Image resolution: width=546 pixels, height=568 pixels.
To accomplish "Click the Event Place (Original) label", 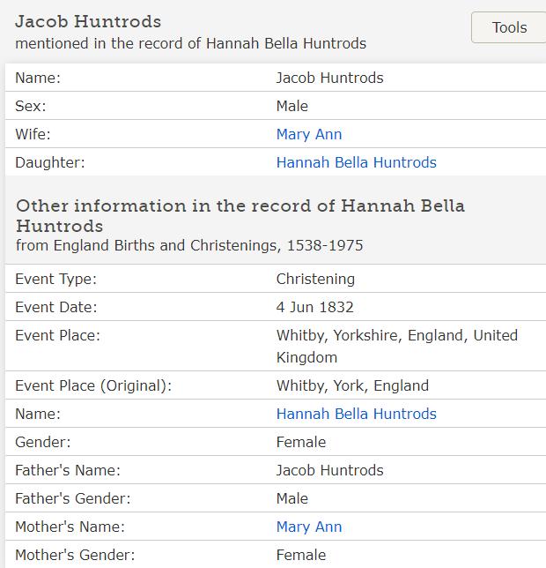I will [93, 385].
